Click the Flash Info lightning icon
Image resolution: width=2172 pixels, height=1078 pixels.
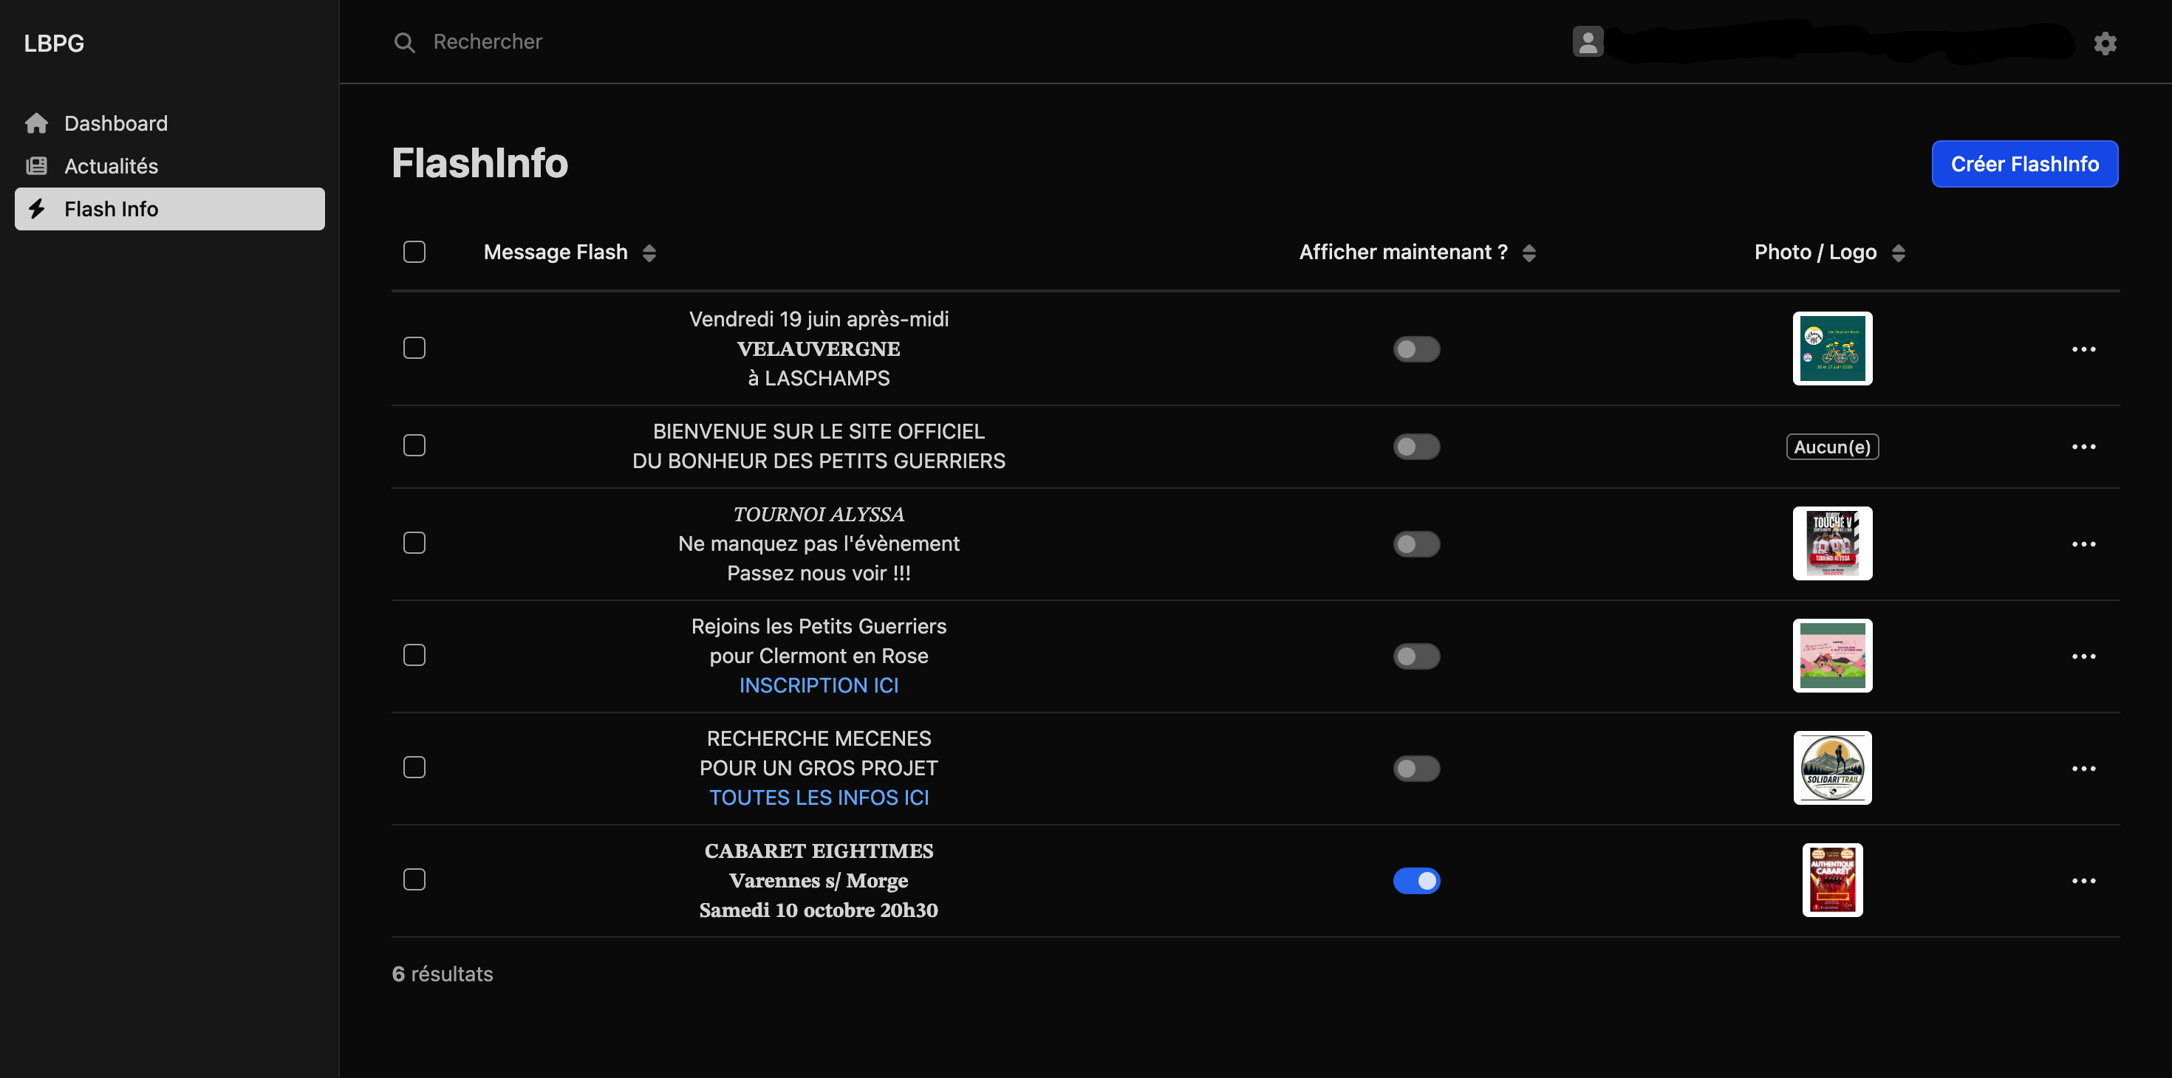(x=36, y=208)
